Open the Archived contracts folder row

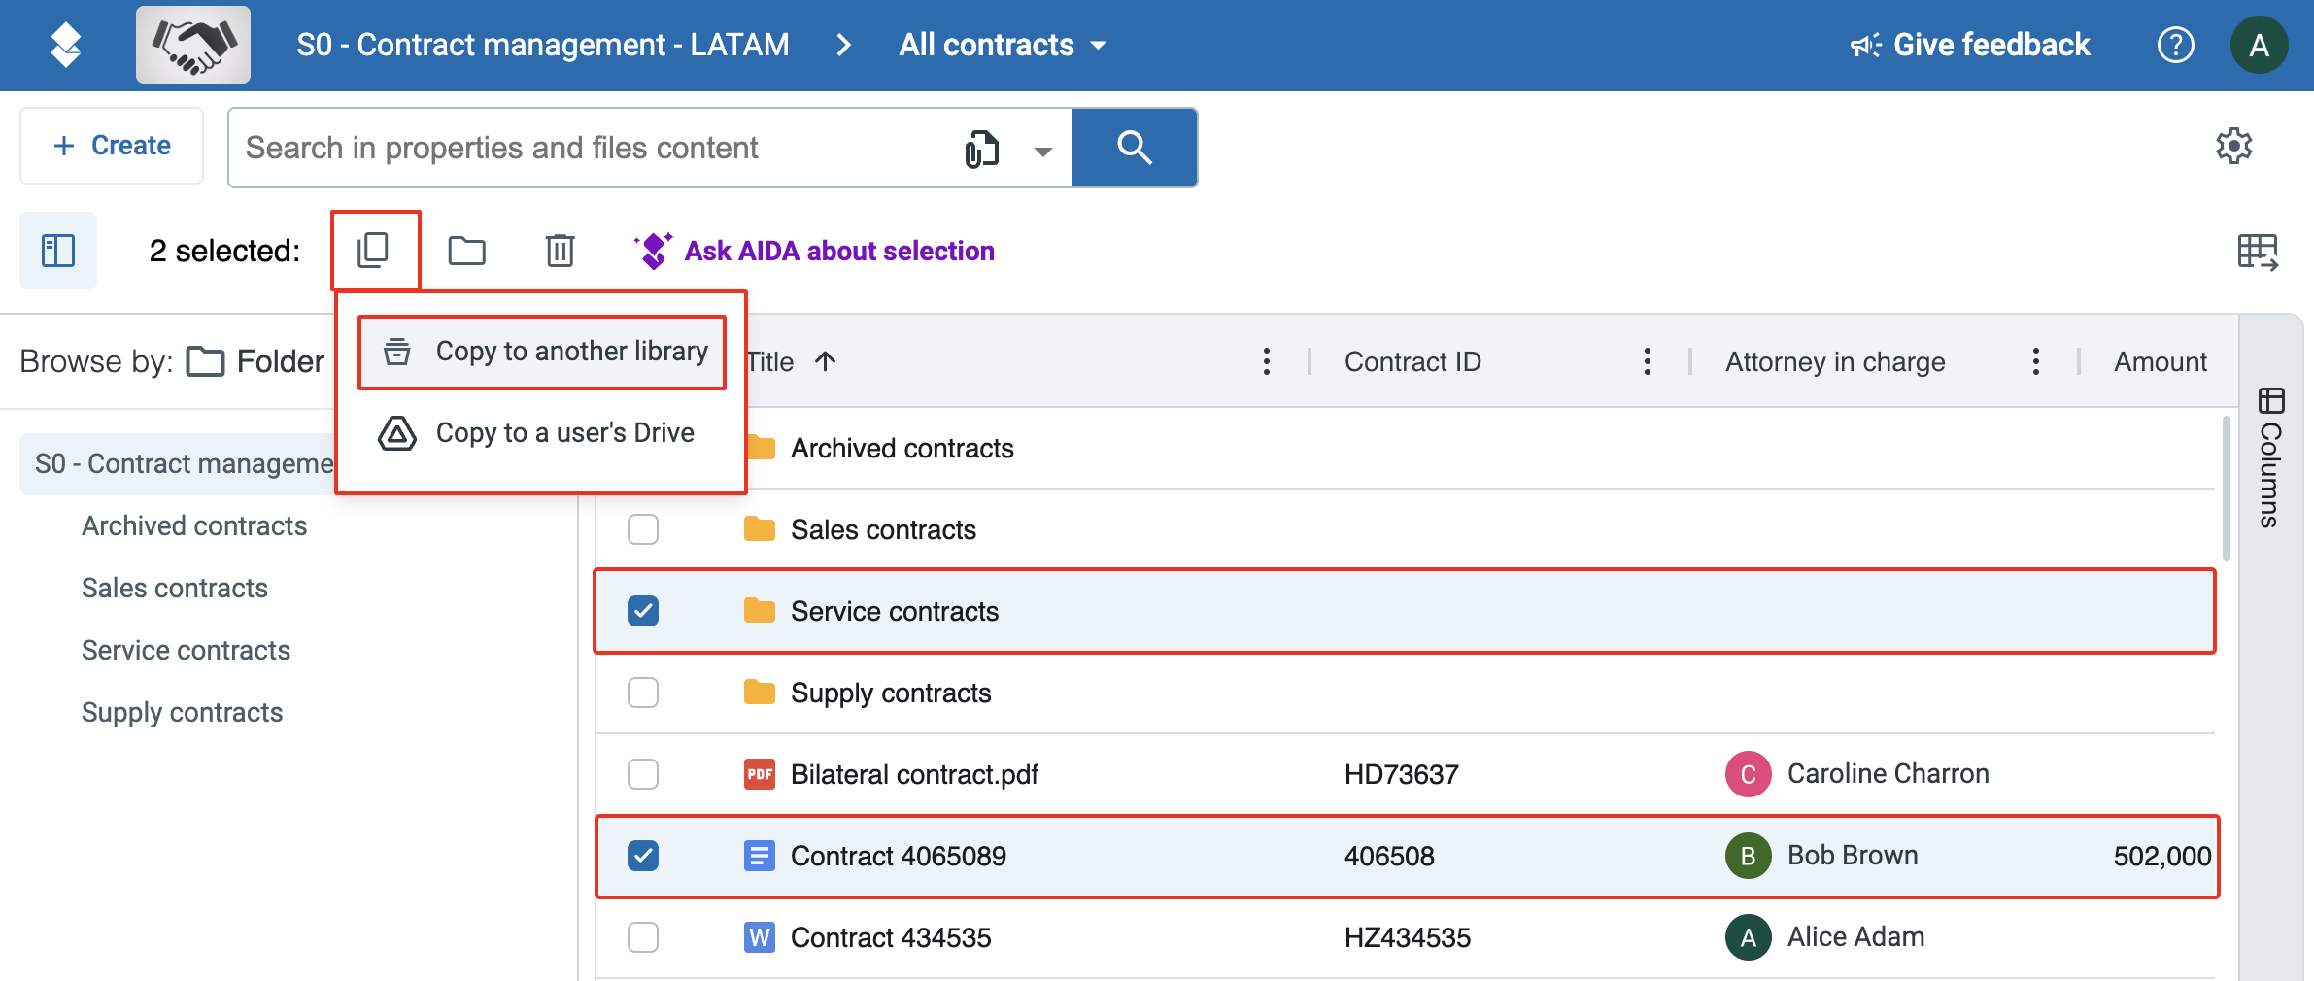(902, 448)
